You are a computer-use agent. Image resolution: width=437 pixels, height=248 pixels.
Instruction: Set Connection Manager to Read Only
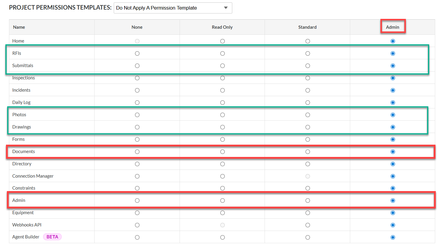coord(222,176)
